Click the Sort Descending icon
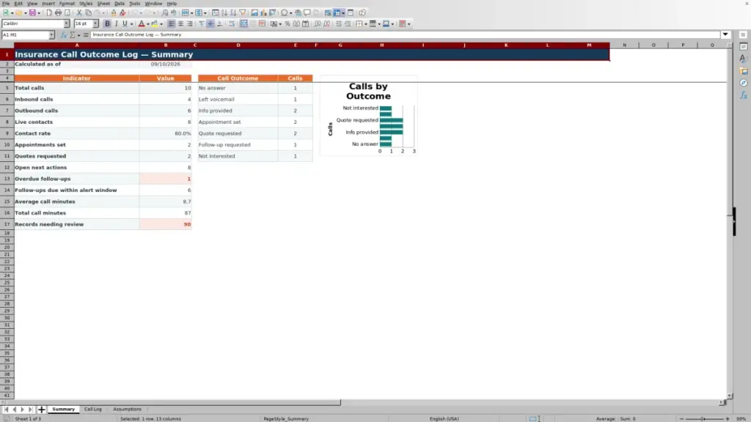 [x=233, y=13]
